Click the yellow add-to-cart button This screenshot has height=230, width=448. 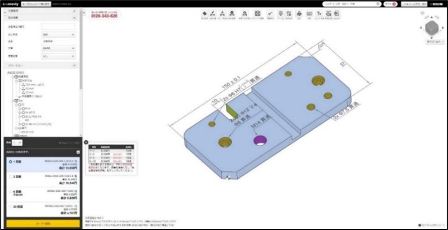point(43,224)
